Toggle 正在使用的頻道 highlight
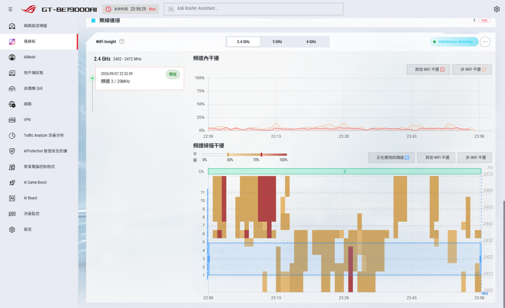The height and width of the screenshot is (308, 505). [x=391, y=158]
